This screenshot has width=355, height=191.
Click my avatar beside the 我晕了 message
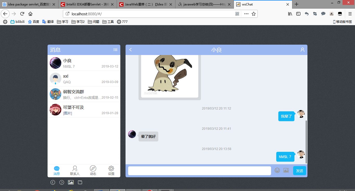[x=301, y=114]
